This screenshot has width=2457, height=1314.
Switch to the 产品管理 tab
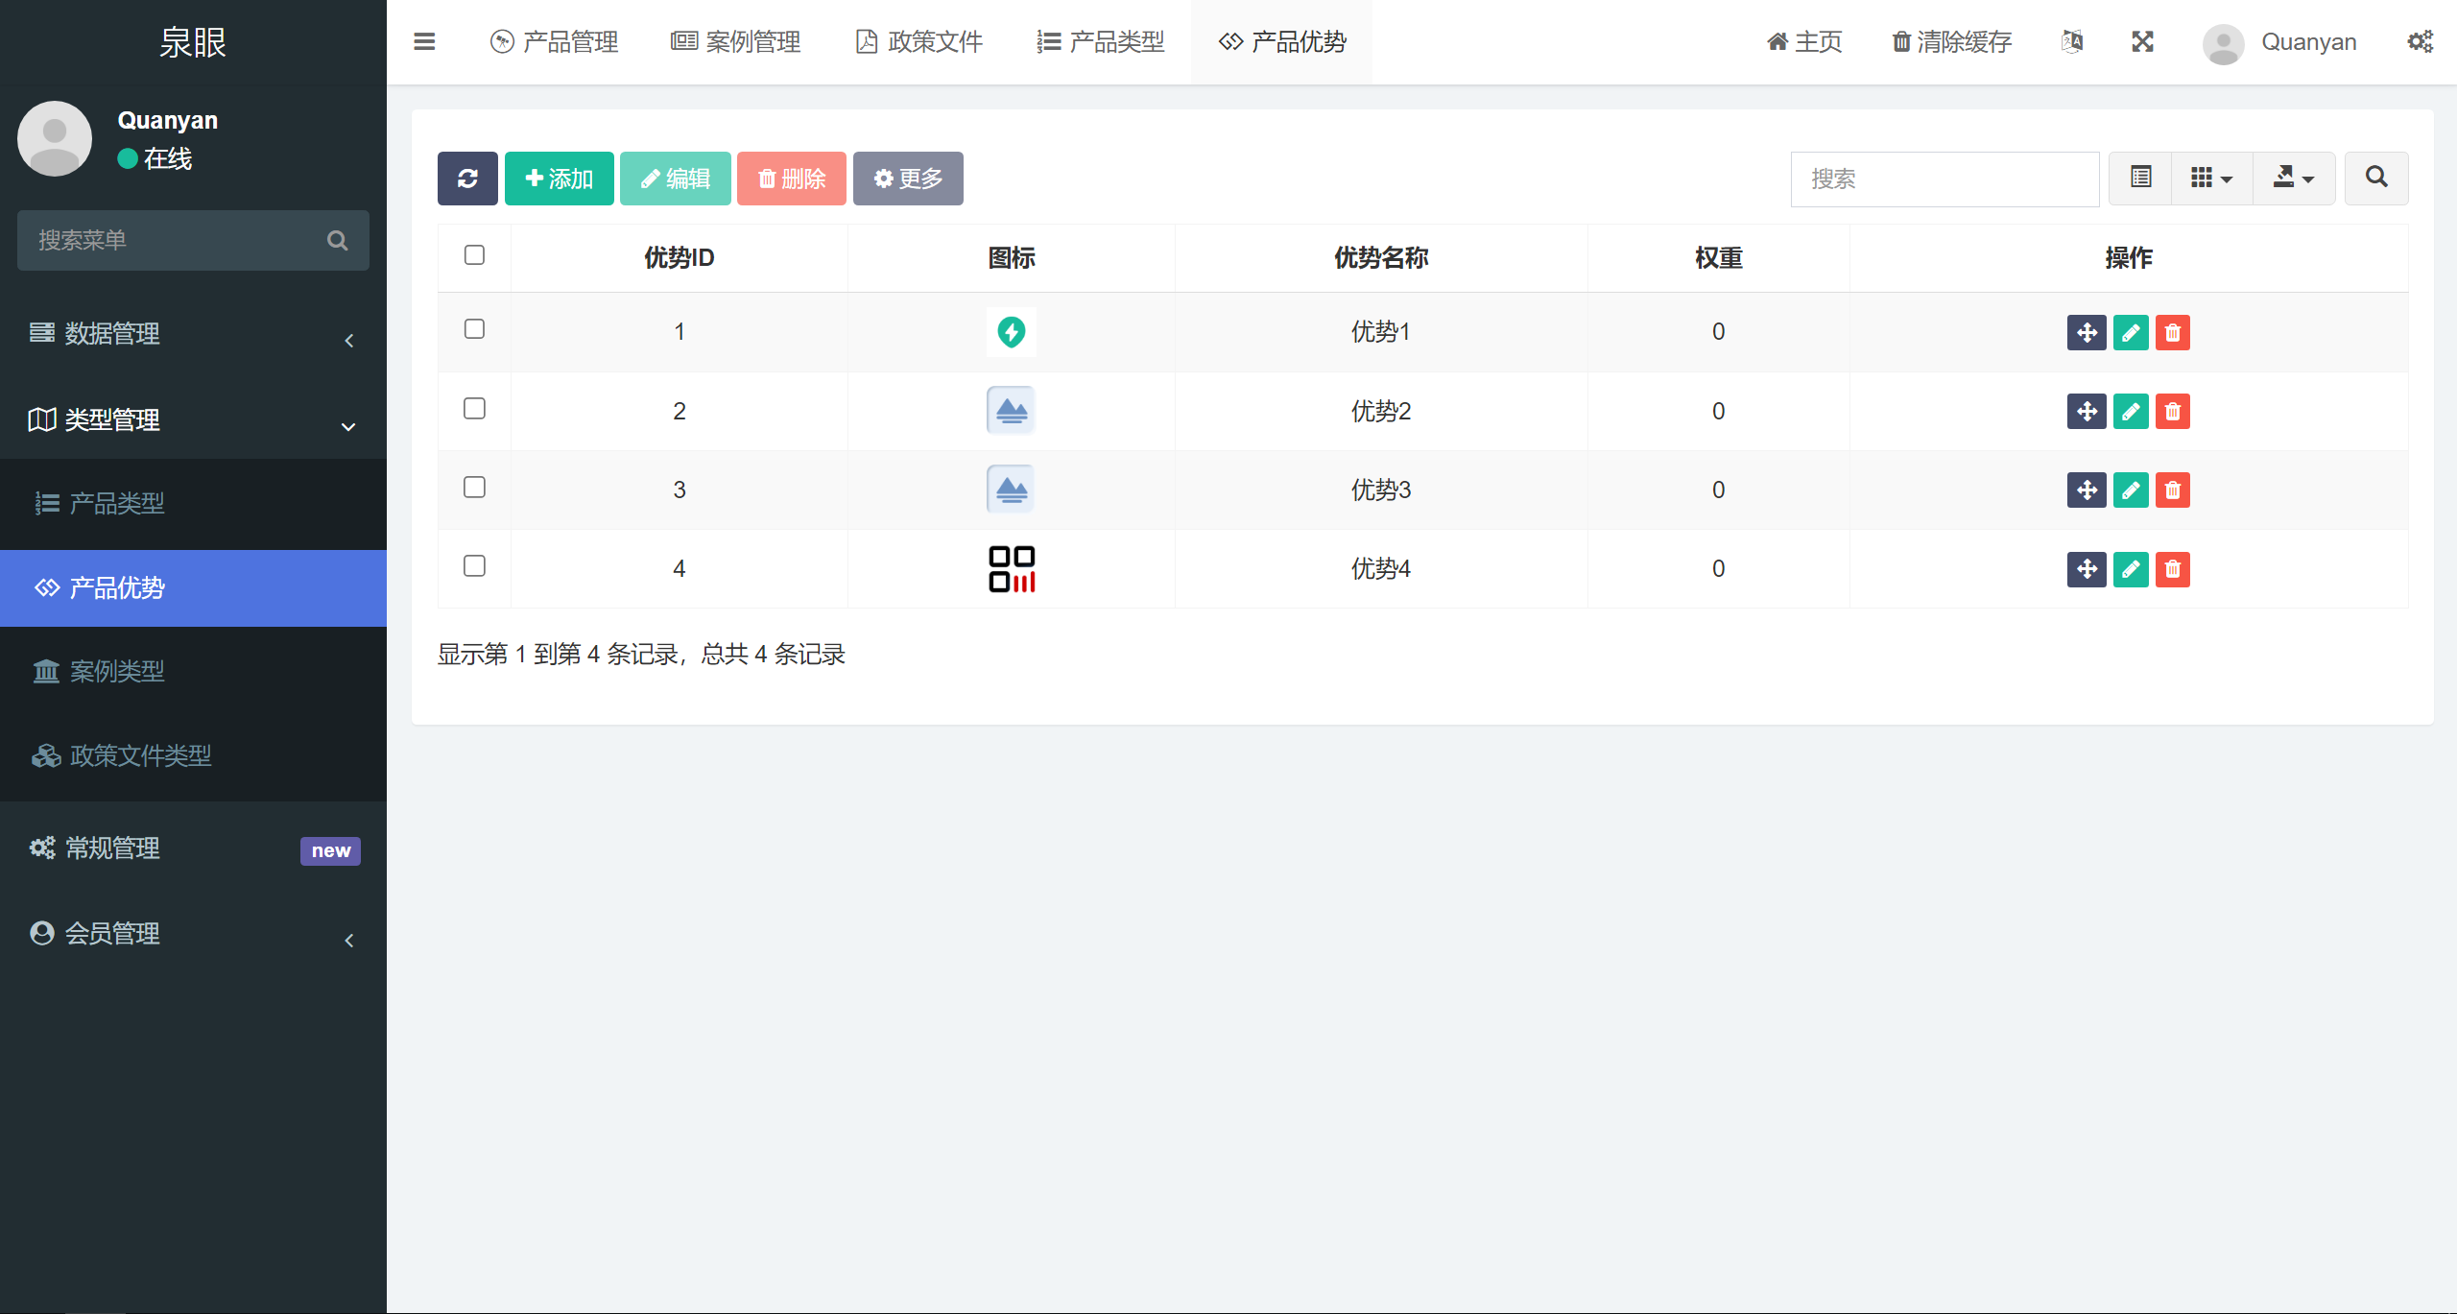coord(554,42)
